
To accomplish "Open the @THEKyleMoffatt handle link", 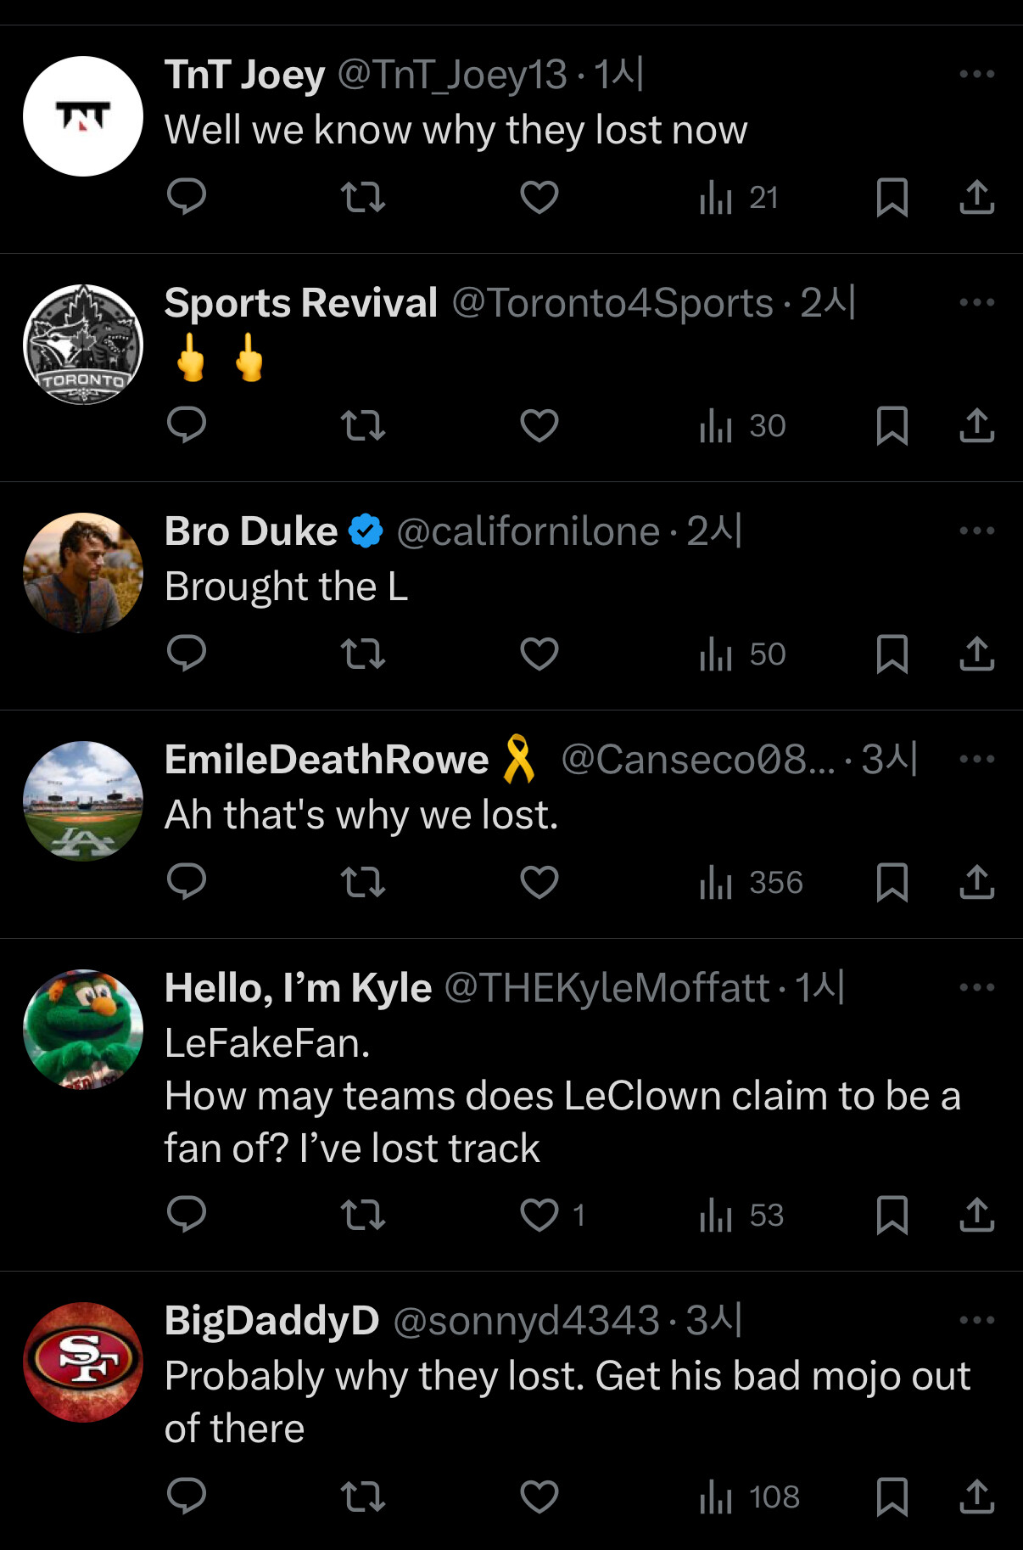I will point(607,988).
